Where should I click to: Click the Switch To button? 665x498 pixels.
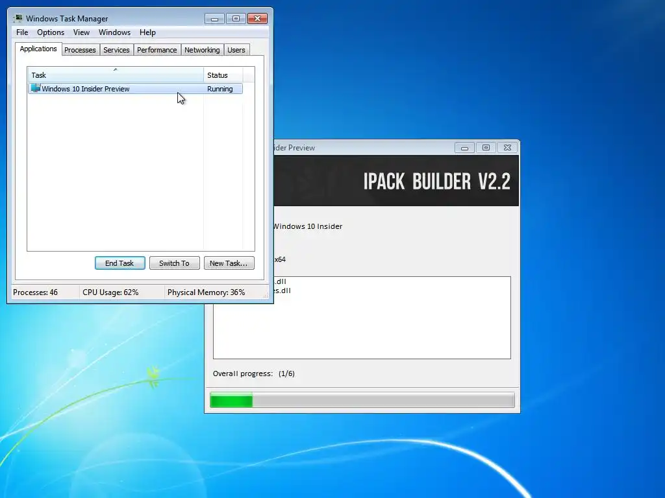(174, 263)
